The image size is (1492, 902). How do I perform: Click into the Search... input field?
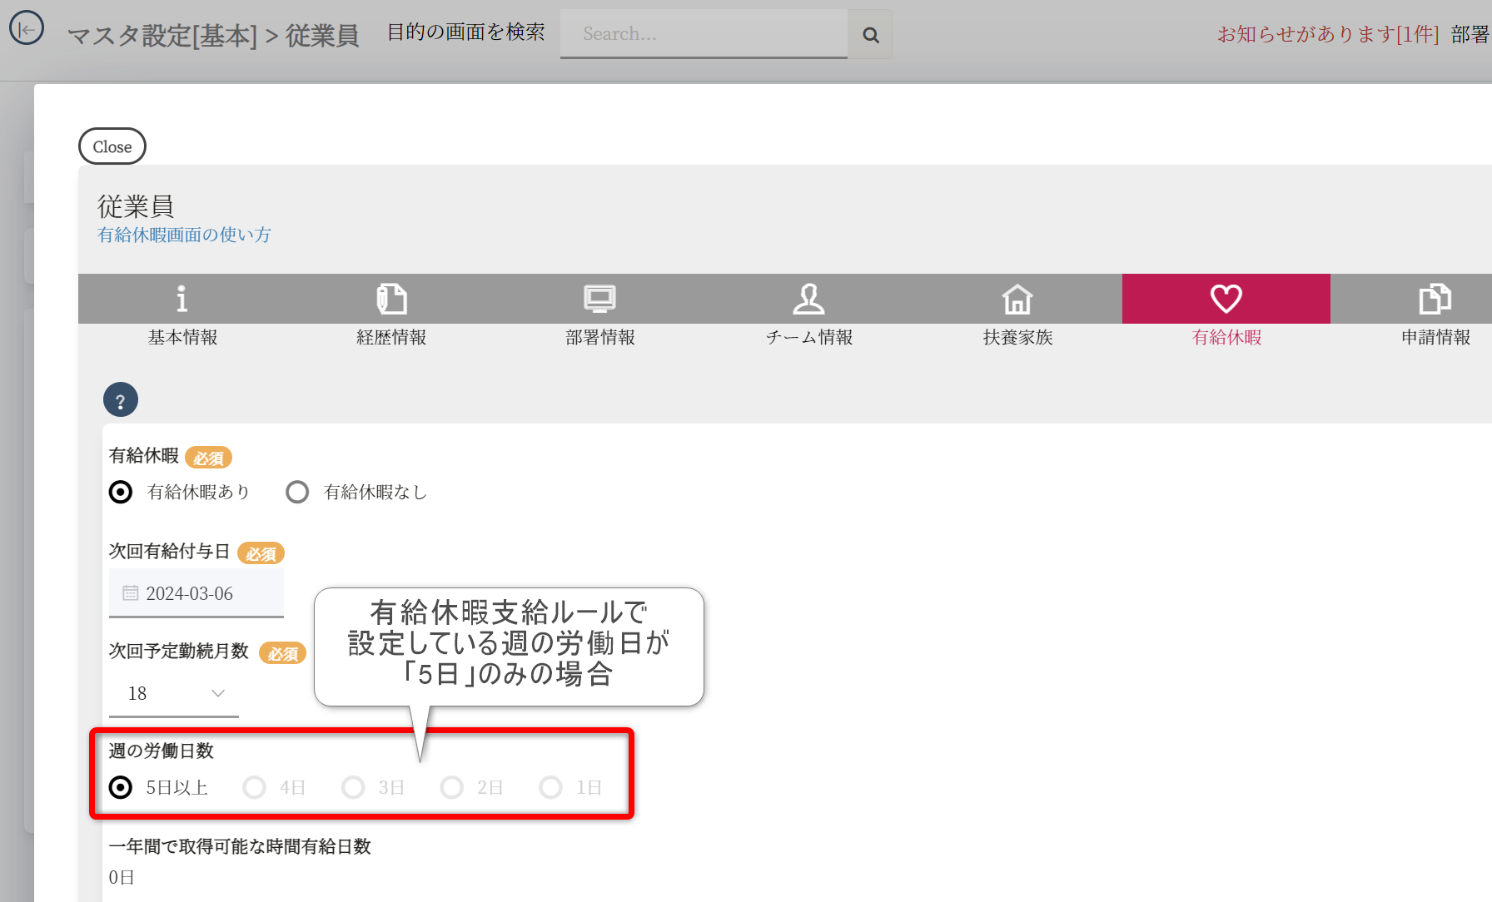pos(704,34)
